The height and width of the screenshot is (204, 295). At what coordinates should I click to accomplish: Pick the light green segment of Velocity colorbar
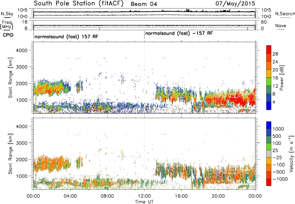[269, 147]
